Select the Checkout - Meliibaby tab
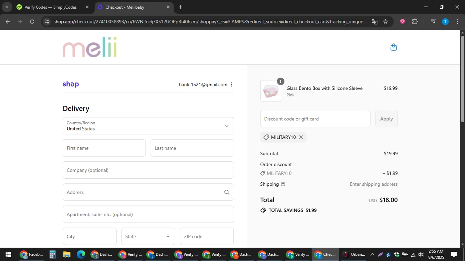This screenshot has height=261, width=465. [x=134, y=7]
